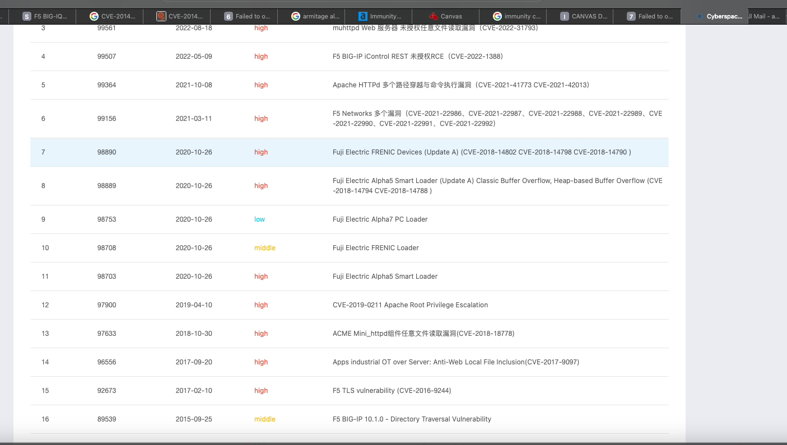The height and width of the screenshot is (445, 787).
Task: Click ID 98890 in the highlighted row
Action: pyautogui.click(x=106, y=152)
